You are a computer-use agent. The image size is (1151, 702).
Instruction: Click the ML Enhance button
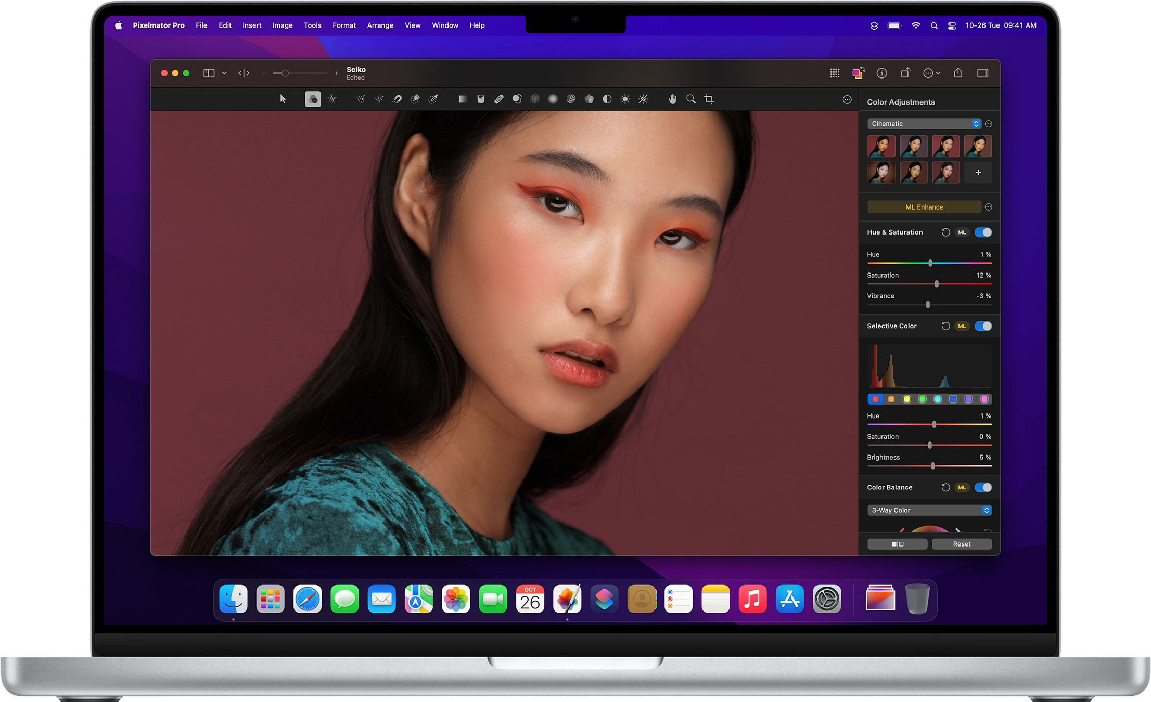(x=925, y=206)
